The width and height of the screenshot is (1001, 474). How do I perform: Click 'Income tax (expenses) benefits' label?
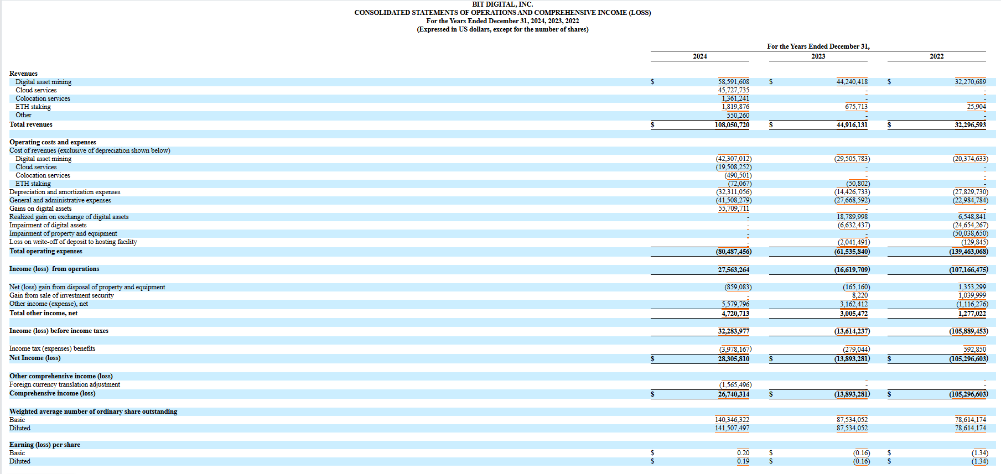coord(53,348)
